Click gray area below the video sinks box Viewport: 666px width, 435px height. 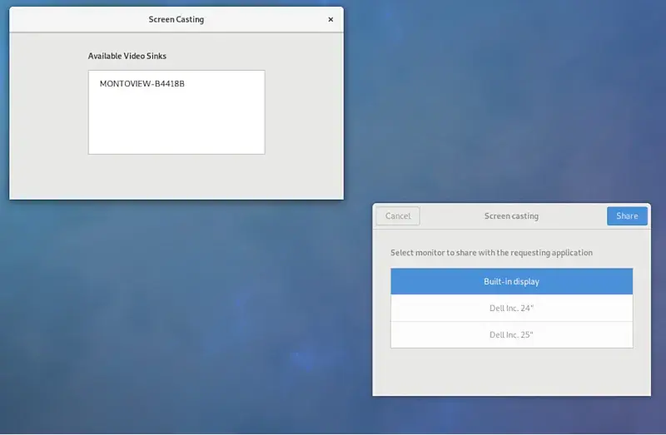point(176,176)
